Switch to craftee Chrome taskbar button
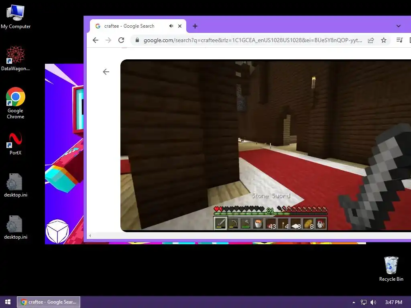Screen dimensions: 411x308 49,302
